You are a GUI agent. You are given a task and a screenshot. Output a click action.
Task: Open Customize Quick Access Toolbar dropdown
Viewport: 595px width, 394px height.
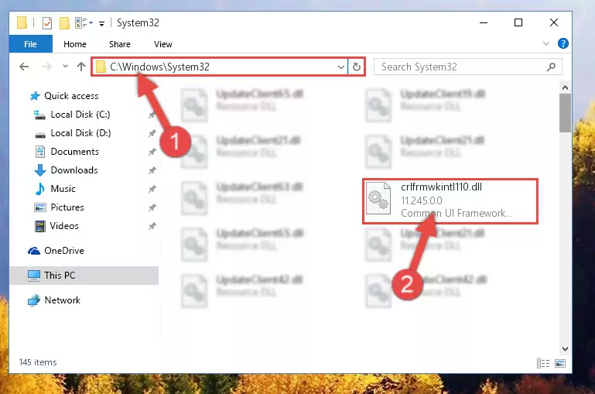pyautogui.click(x=101, y=24)
